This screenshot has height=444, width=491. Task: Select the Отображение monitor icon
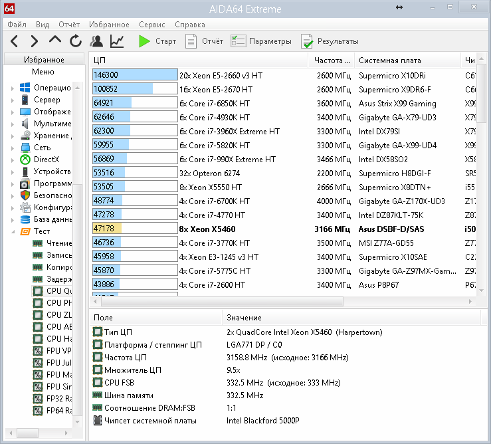25,112
